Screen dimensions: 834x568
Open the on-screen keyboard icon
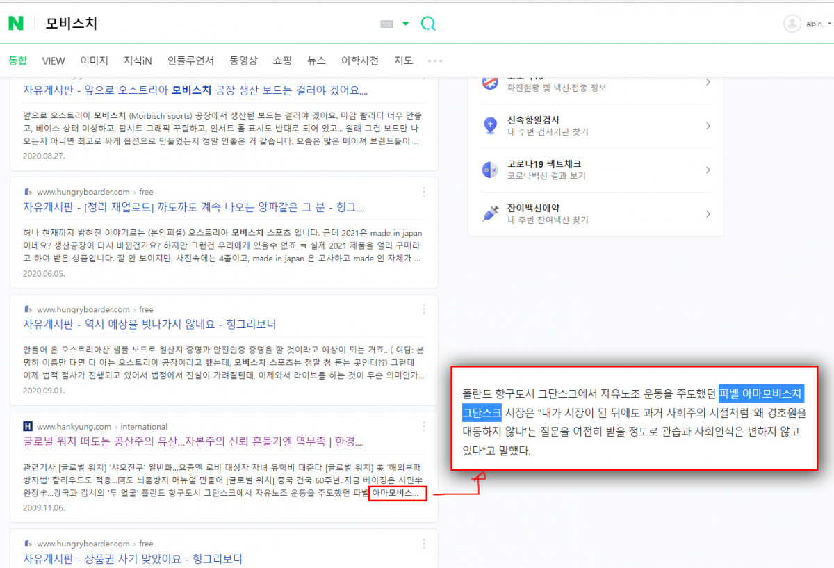pyautogui.click(x=387, y=24)
